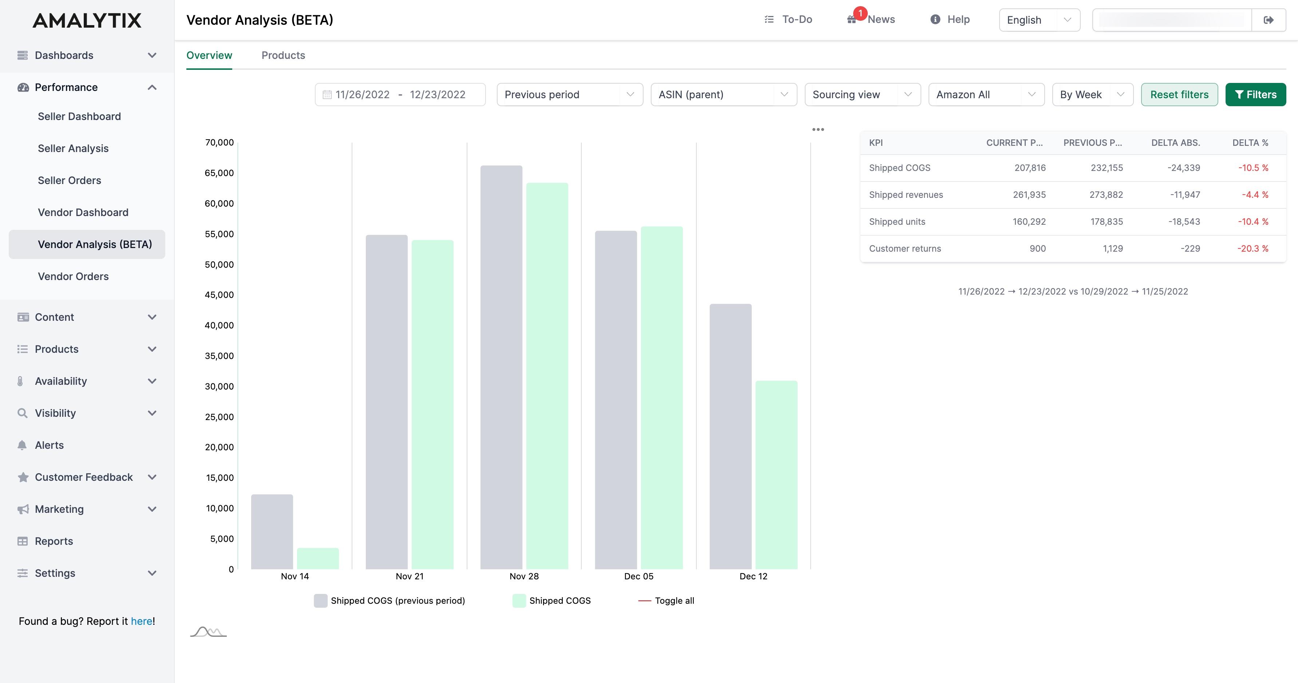Click the Reports table icon
1298x683 pixels.
click(23, 541)
